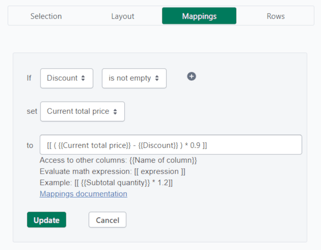Switch to the Selection tab

46,16
